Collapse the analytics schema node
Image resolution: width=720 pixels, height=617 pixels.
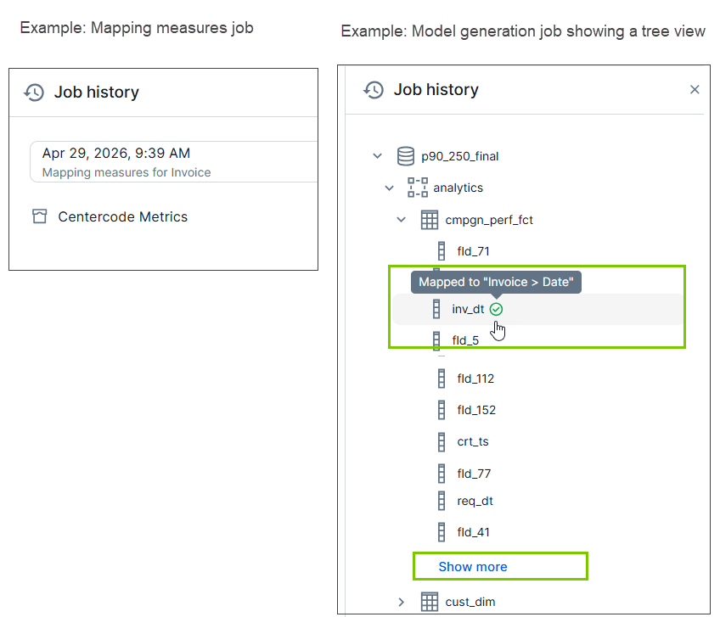(390, 188)
